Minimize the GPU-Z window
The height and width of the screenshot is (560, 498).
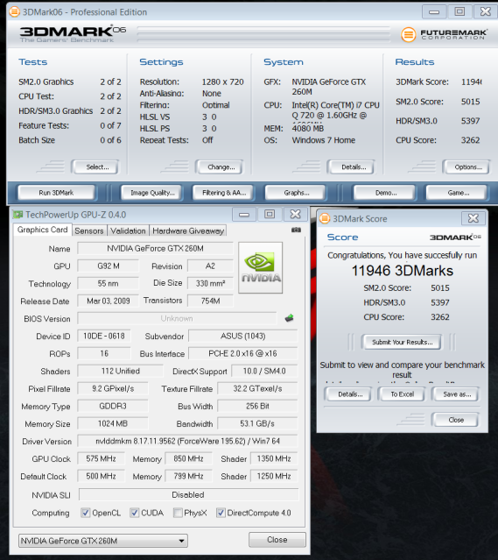coord(244,215)
